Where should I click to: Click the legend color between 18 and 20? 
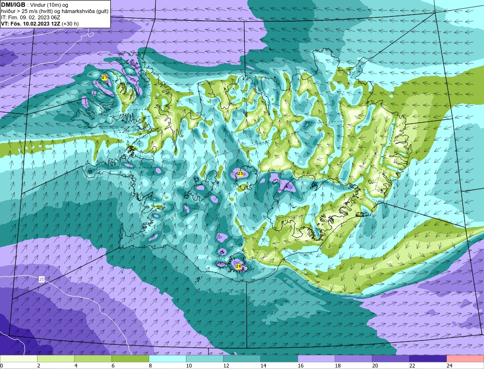point(353,359)
